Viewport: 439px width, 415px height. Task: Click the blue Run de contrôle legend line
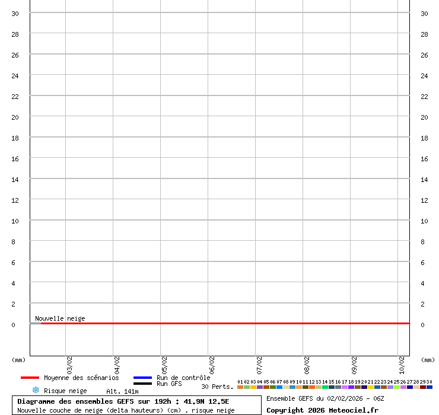(x=142, y=378)
